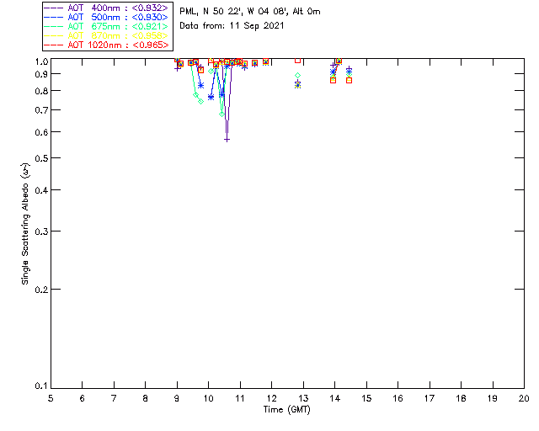Viewport: 539px width, 431px height.
Task: Click the x-axis tick label 15
Action: 366,398
